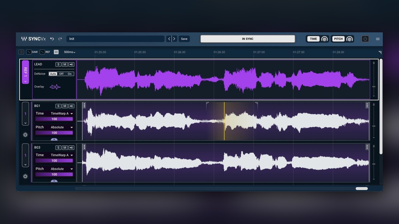399x224 pixels.
Task: Toggle the grid lines icon
Action: (x=56, y=52)
